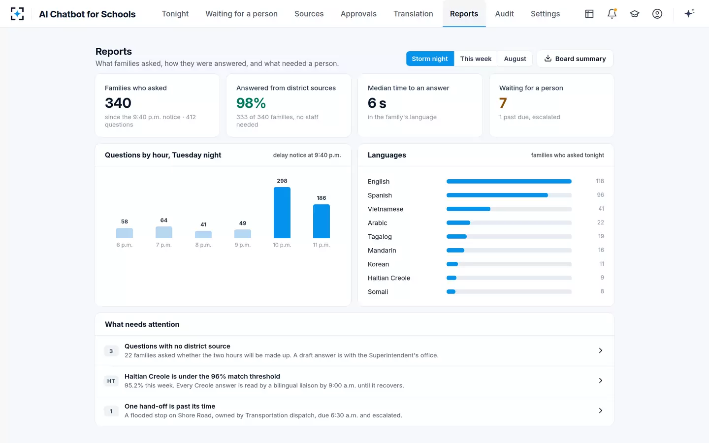Click the Somali language progress bar
Image resolution: width=709 pixels, height=443 pixels.
(x=509, y=292)
